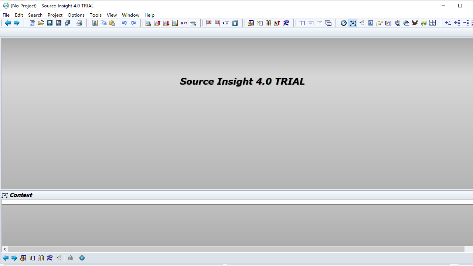Screen dimensions: 473x266
Task: Open the Options menu
Action: [76, 15]
